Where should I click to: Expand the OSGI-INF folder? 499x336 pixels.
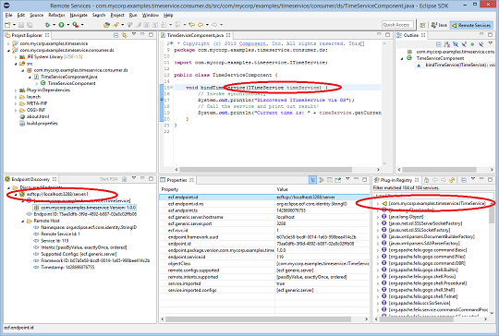pos(16,110)
